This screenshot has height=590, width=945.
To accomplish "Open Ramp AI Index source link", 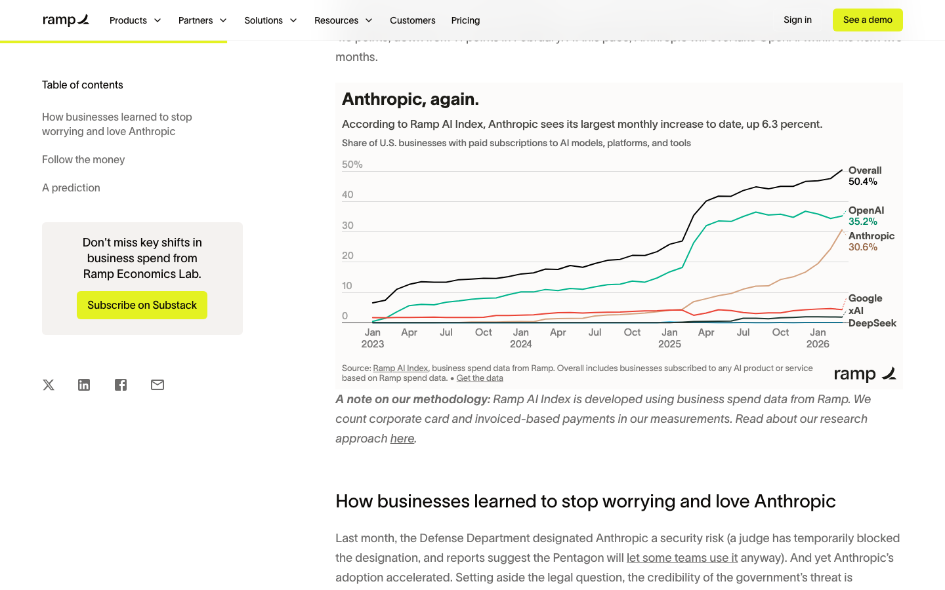I will tap(400, 368).
